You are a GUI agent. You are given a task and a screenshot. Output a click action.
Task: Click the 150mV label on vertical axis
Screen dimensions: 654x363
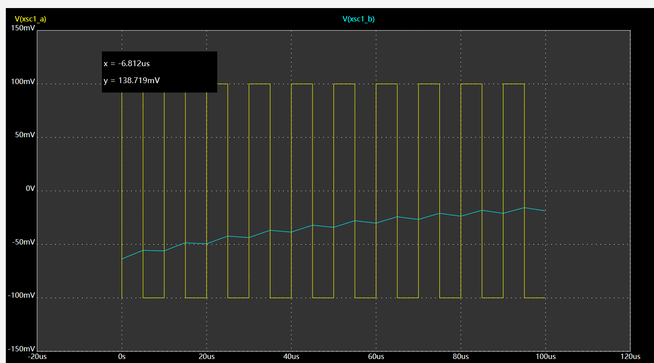[x=23, y=28]
